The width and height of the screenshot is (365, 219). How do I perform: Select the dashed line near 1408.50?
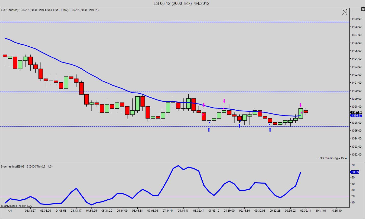[175, 22]
